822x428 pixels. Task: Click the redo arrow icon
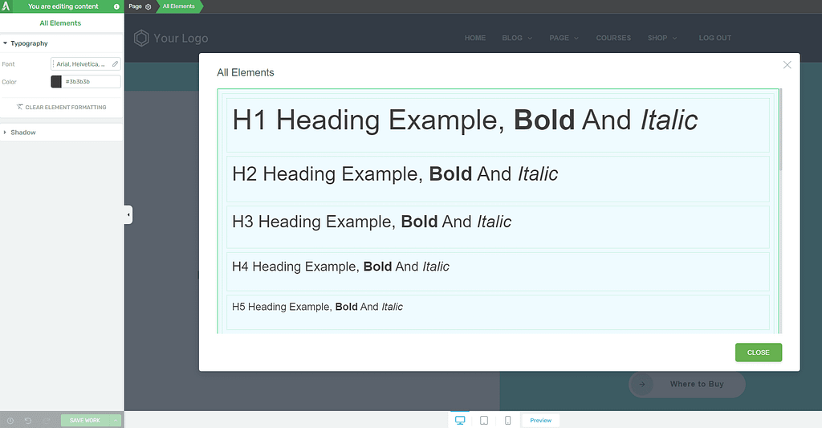(x=47, y=421)
